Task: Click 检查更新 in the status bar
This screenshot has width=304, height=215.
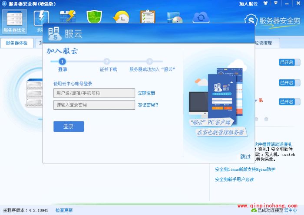Action: click(x=64, y=210)
